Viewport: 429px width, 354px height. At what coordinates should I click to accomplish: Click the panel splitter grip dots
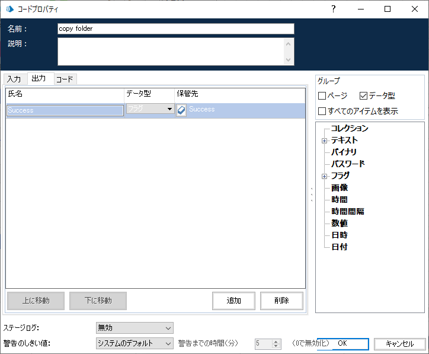[x=312, y=194]
